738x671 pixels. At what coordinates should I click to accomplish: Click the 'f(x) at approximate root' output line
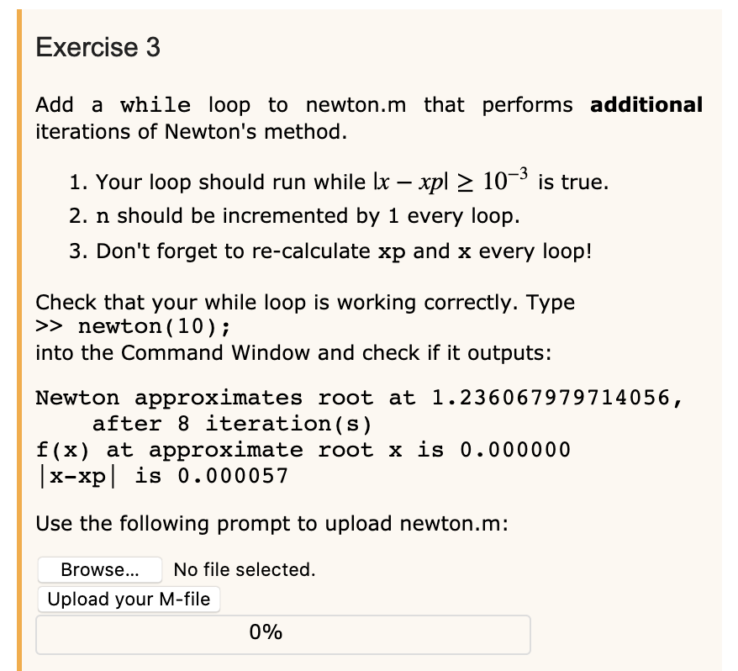coord(303,450)
